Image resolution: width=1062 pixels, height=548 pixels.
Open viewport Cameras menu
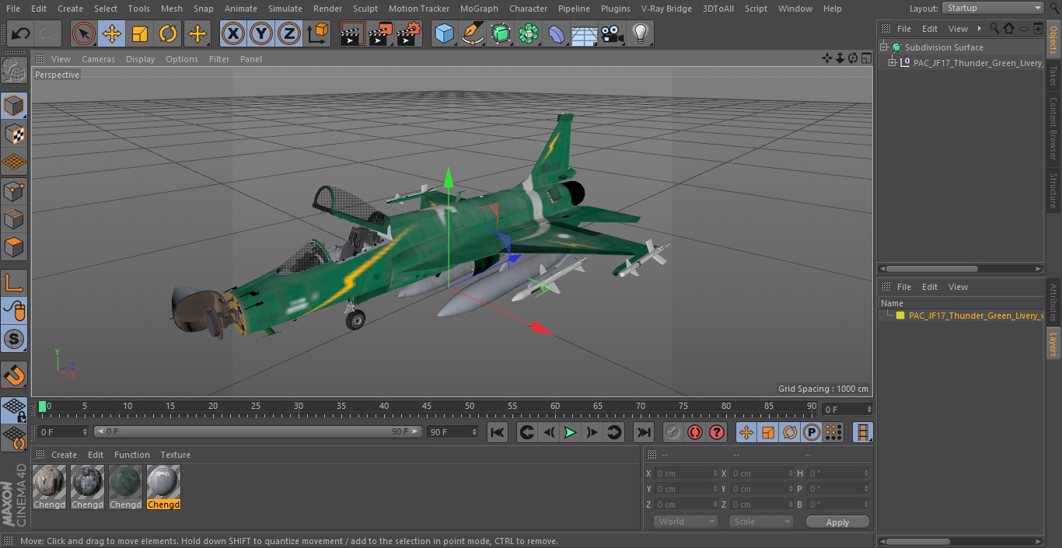[x=98, y=59]
